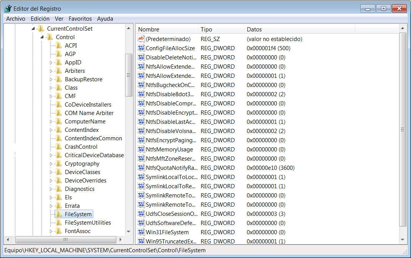Screen dimensions: 411x258
Task: Expand the Cryptography key
Action: point(51,164)
